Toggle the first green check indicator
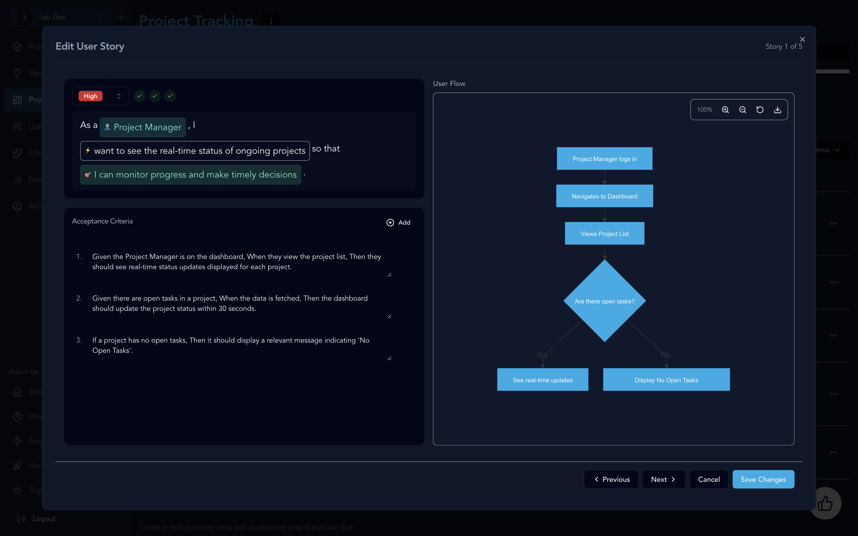This screenshot has width=858, height=536. [140, 96]
